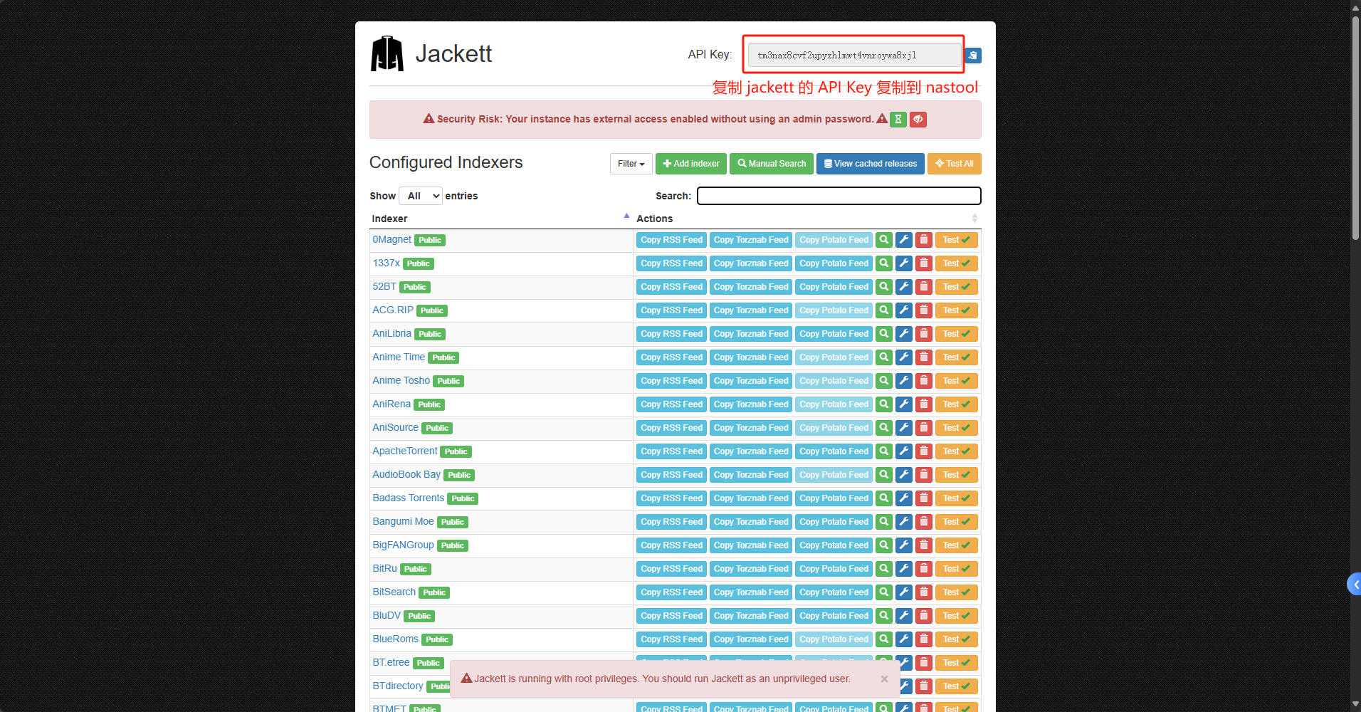Delete the 52BT indexer with trash icon
This screenshot has width=1361, height=712.
pyautogui.click(x=923, y=287)
